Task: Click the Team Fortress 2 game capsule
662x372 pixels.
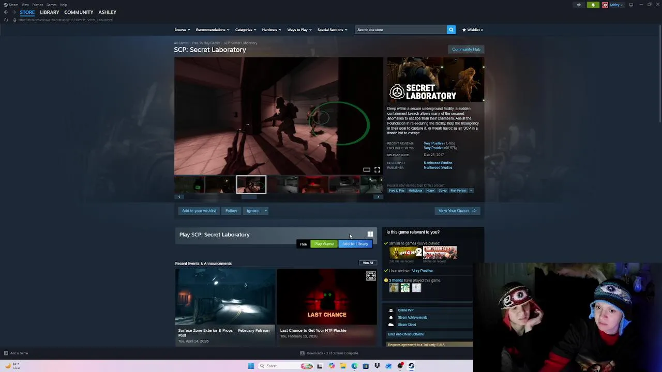Action: coord(440,253)
